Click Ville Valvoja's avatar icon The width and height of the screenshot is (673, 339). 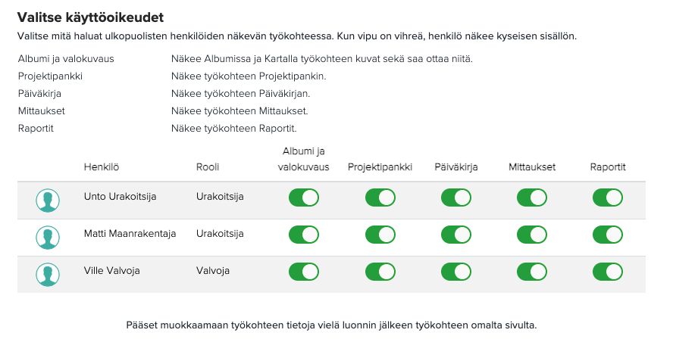[48, 275]
